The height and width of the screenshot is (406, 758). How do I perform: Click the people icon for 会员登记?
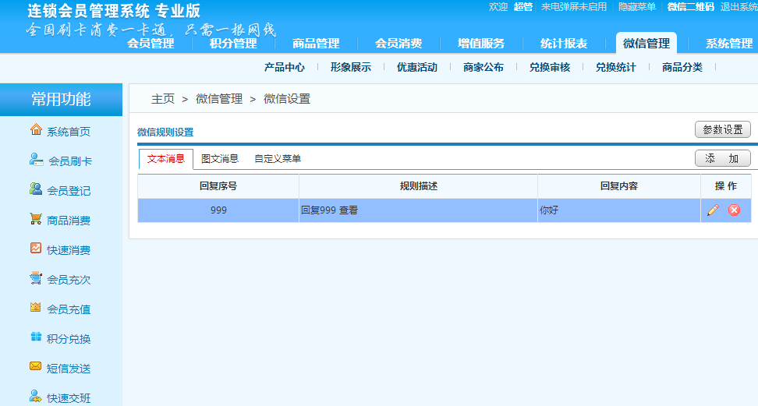click(x=36, y=189)
